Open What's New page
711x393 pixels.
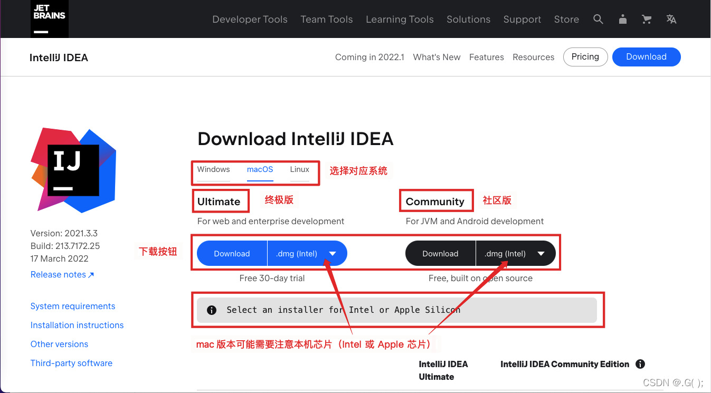point(437,57)
